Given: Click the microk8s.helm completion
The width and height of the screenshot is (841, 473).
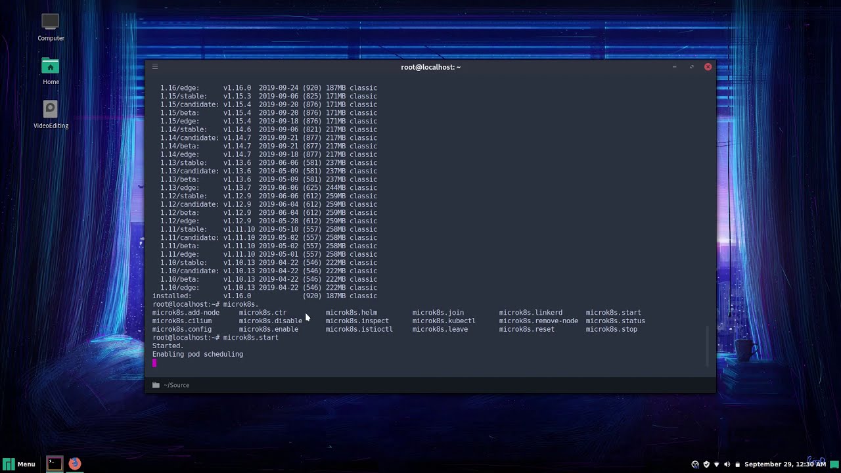Looking at the screenshot, I should click(352, 313).
